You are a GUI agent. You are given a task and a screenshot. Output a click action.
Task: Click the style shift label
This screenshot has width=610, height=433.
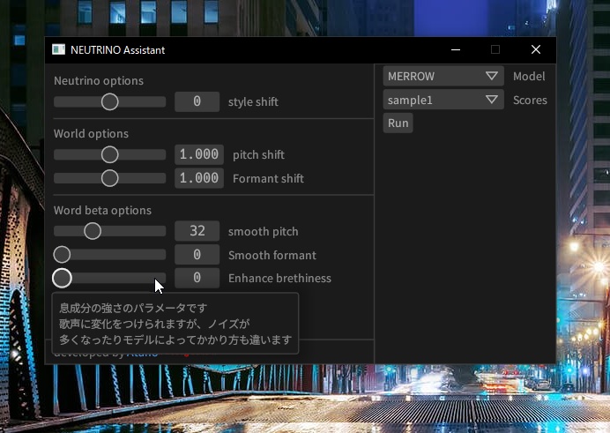click(x=253, y=102)
